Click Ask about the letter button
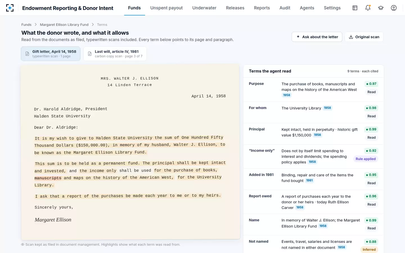 [x=317, y=37]
